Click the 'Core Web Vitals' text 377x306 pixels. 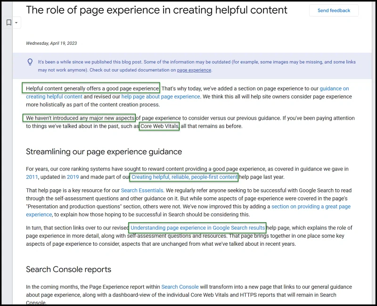pos(159,126)
